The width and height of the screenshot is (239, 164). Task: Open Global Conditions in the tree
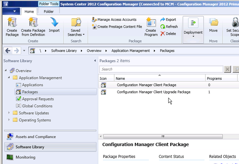(37, 106)
